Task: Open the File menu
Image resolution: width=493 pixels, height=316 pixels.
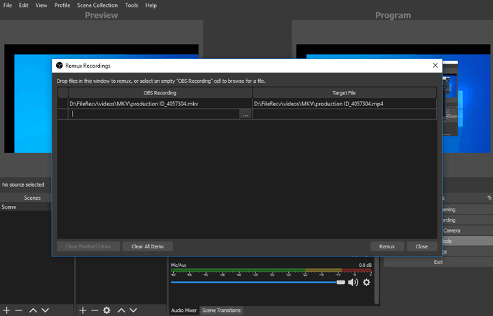Action: click(x=8, y=5)
